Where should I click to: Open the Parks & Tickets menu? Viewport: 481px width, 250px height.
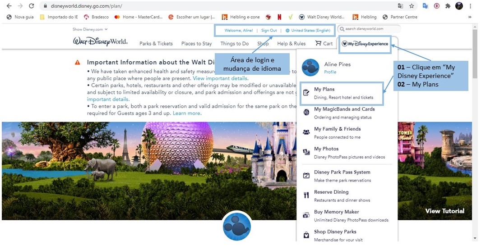(156, 44)
